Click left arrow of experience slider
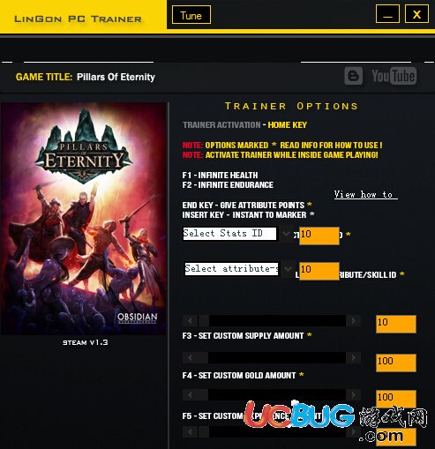This screenshot has height=449, width=435. point(191,394)
